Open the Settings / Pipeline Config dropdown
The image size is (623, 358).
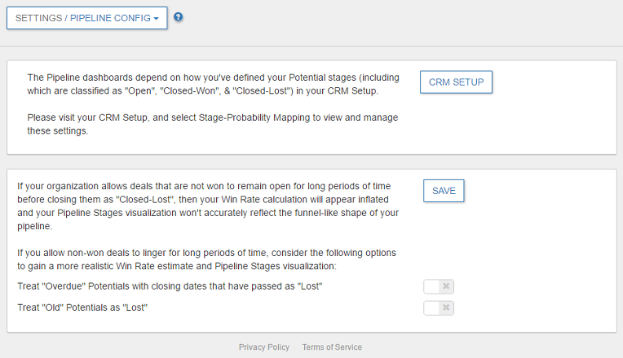coord(86,18)
